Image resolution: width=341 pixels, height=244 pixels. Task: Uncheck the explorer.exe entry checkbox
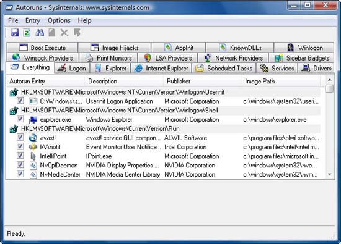(x=20, y=119)
